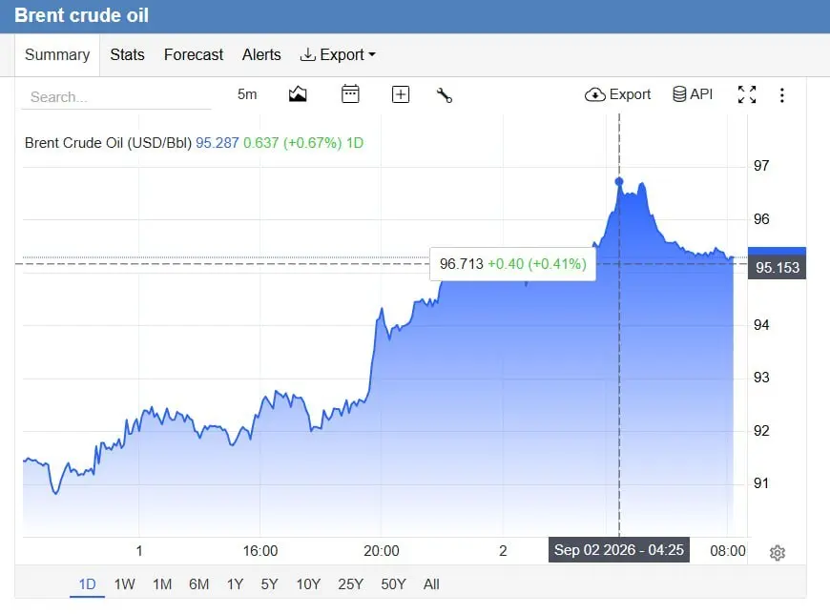Select the 1Y time range
The height and width of the screenshot is (614, 830).
tap(235, 584)
